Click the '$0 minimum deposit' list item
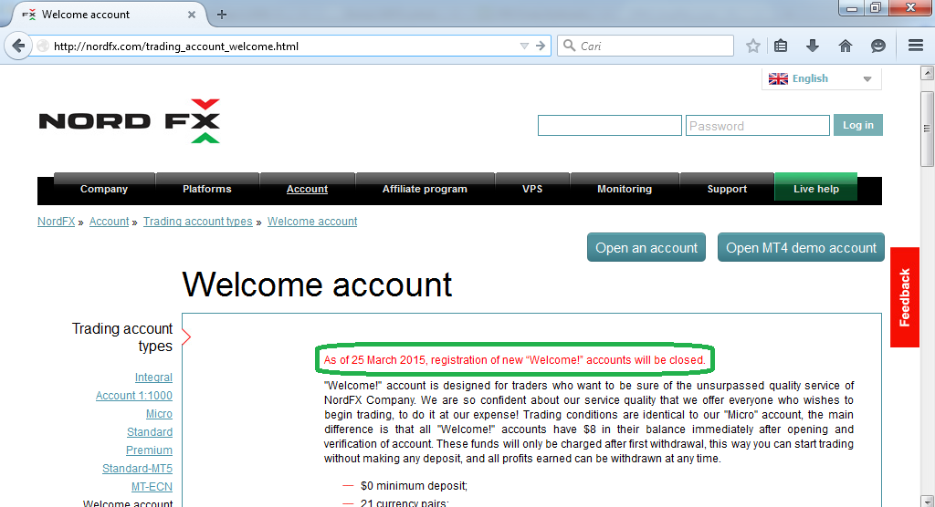This screenshot has height=507, width=935. click(414, 486)
